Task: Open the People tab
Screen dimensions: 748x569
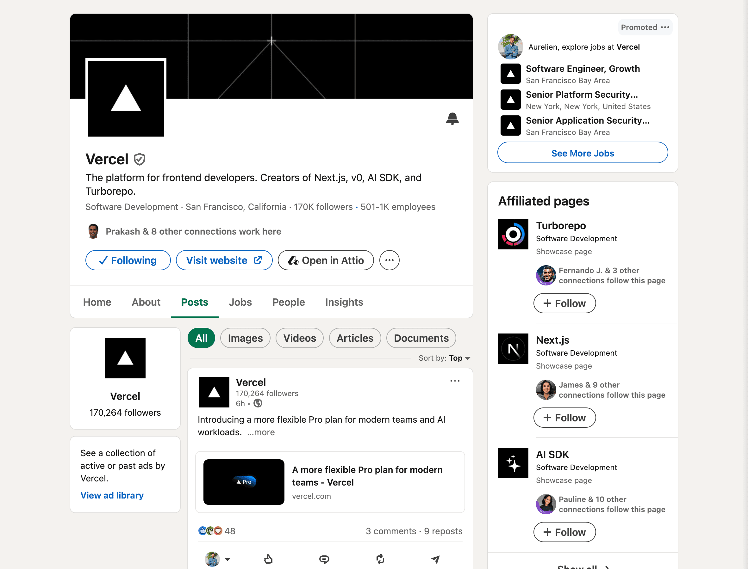Action: (x=289, y=302)
